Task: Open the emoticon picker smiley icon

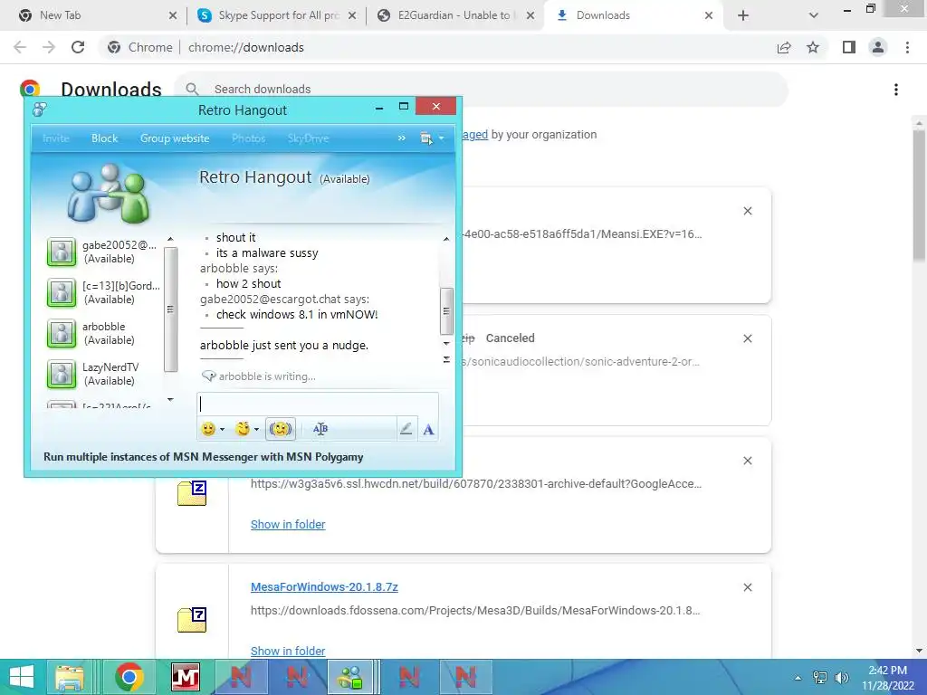Action: (x=207, y=429)
